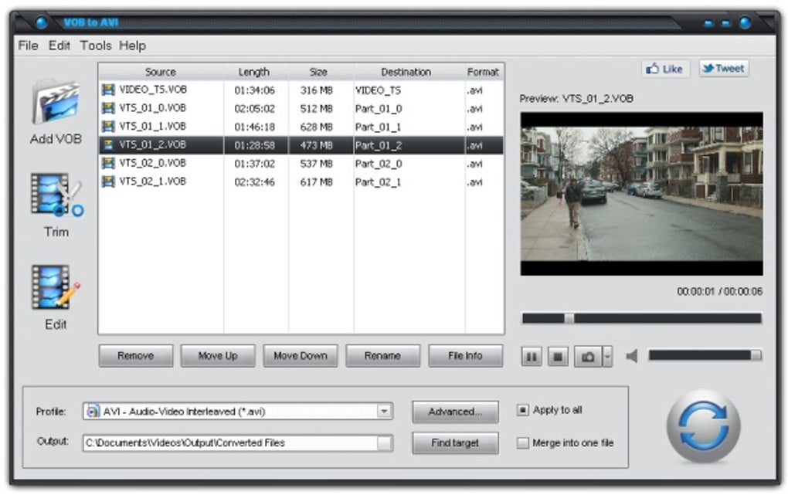
Task: Click the Remove button
Action: [136, 356]
